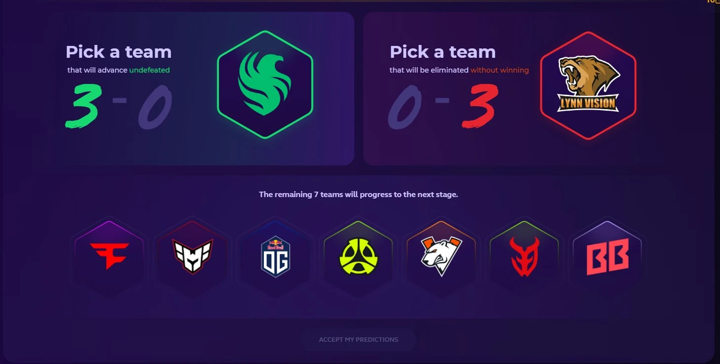The height and width of the screenshot is (364, 720).
Task: Choose the Virtus.pro polar bear logo
Action: coord(441,256)
